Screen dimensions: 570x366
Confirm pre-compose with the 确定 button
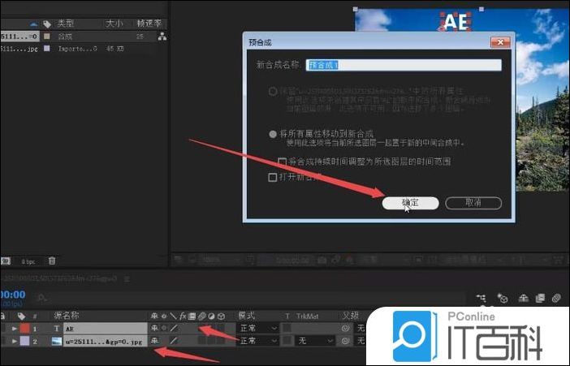click(410, 203)
